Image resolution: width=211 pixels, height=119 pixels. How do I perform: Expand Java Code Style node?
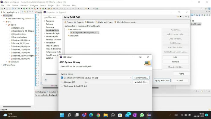coord(45,33)
